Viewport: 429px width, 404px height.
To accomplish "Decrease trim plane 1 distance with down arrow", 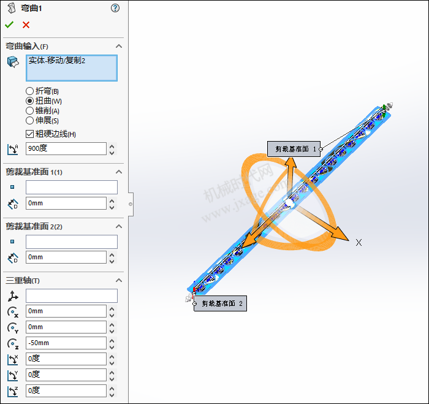I will coord(112,207).
